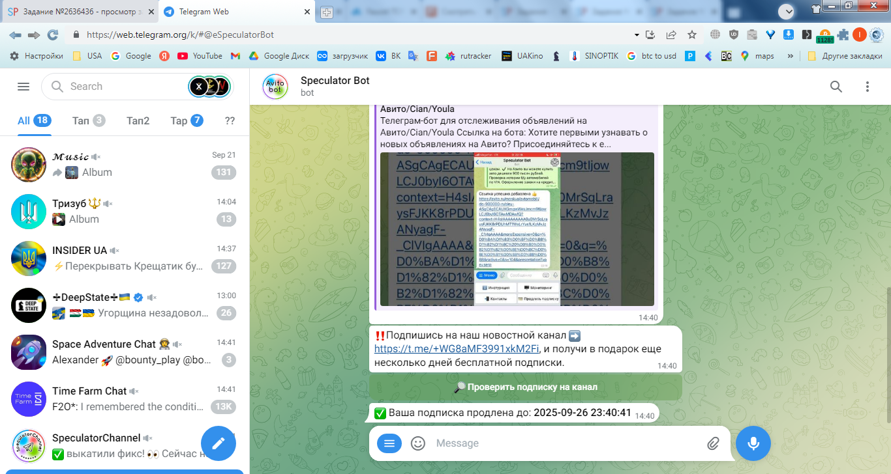Click the browser reload button
The width and height of the screenshot is (891, 474).
tap(53, 35)
